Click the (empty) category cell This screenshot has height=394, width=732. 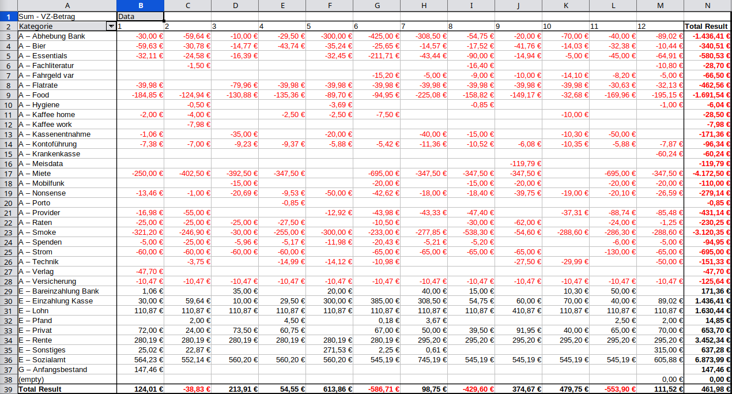[67, 380]
